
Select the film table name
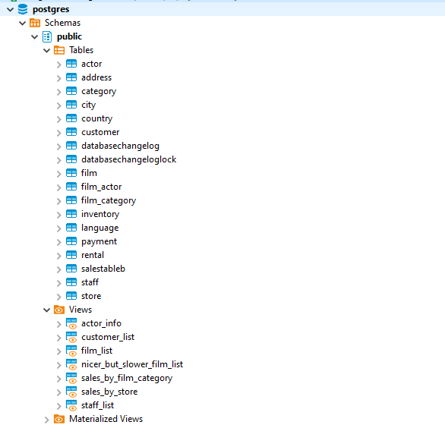(x=89, y=173)
